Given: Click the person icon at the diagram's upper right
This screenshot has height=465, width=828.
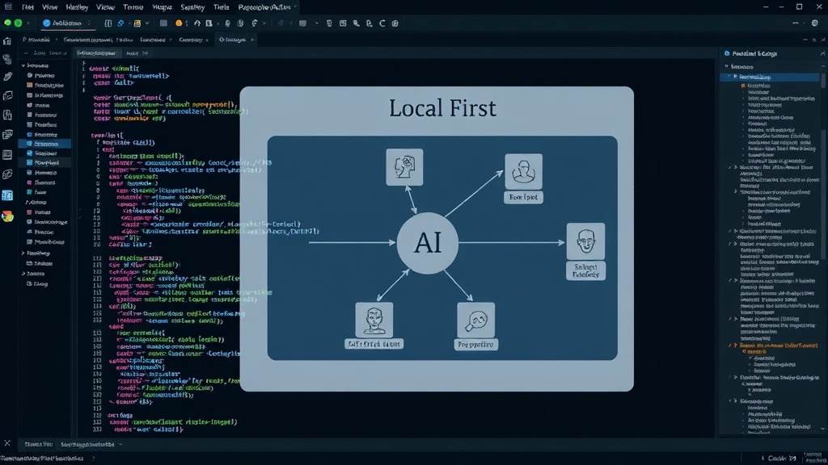Looking at the screenshot, I should (x=523, y=172).
